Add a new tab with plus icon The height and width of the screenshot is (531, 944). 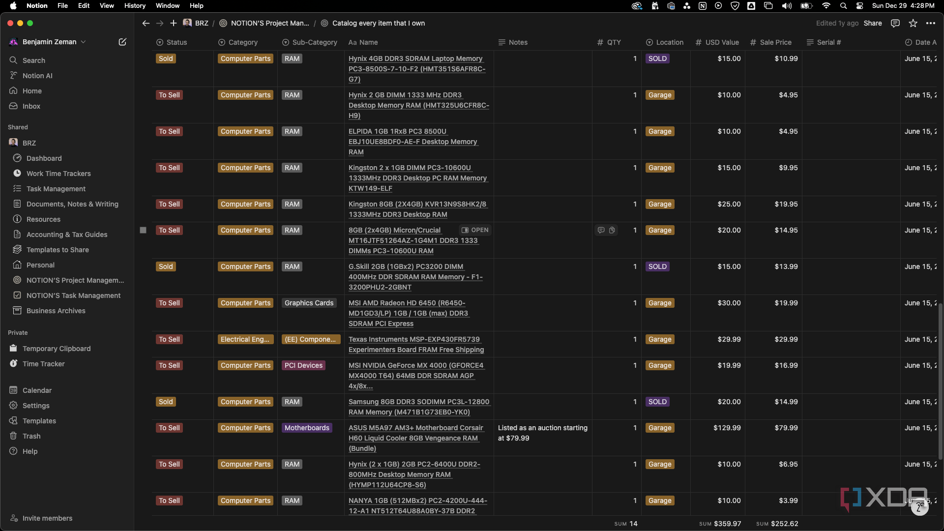tap(173, 23)
